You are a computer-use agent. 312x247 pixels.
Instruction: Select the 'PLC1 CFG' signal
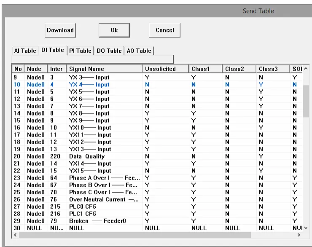point(83,214)
